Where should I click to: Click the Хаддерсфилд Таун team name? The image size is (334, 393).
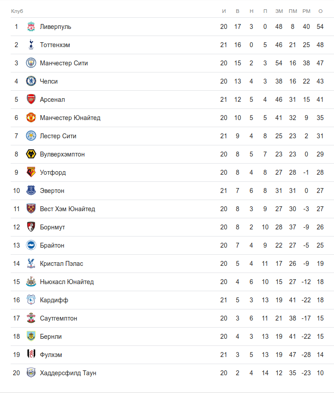[68, 373]
